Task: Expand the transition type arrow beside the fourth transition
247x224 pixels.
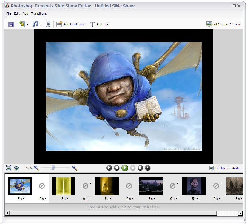Action: click(x=177, y=183)
